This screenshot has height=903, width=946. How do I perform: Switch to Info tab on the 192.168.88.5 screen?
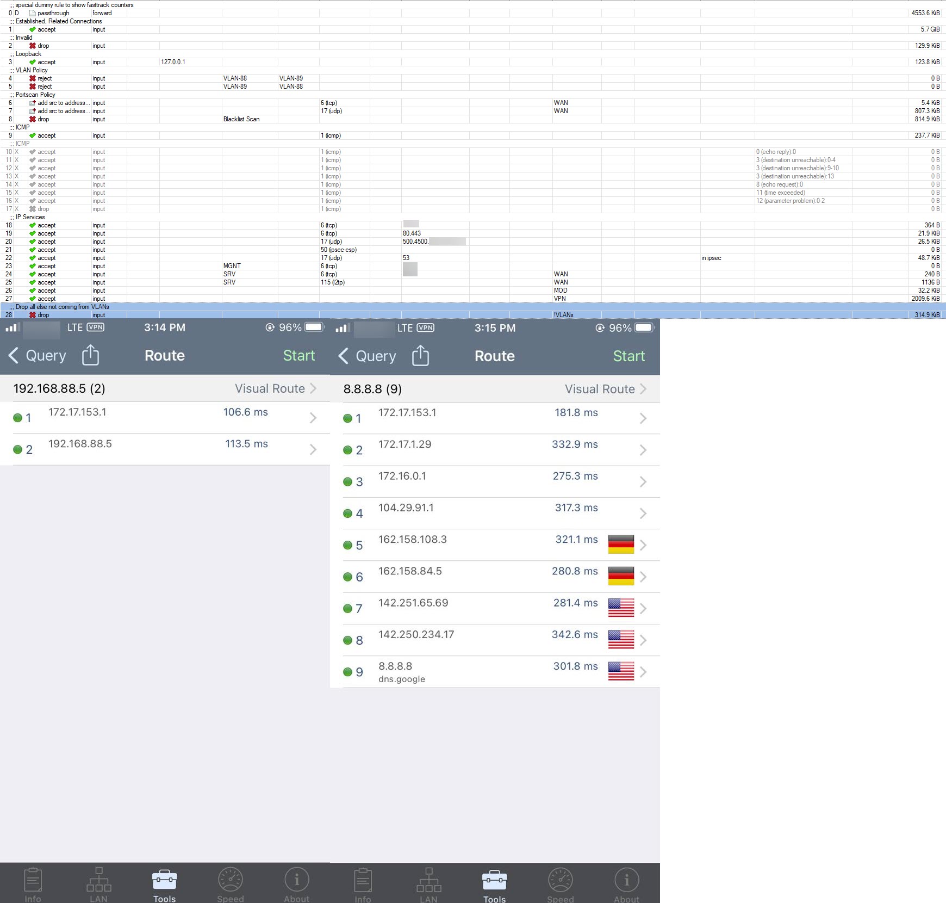click(x=33, y=885)
